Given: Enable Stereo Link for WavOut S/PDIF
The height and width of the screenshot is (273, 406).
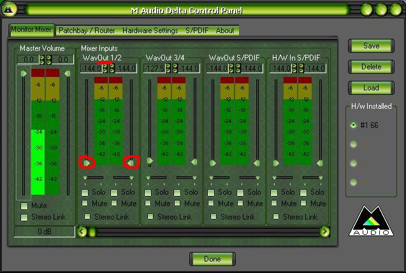Looking at the screenshot, I should click(x=214, y=216).
